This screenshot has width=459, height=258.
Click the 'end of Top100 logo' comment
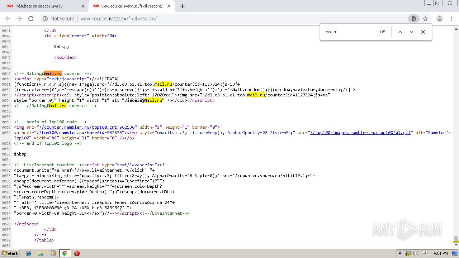(48, 143)
